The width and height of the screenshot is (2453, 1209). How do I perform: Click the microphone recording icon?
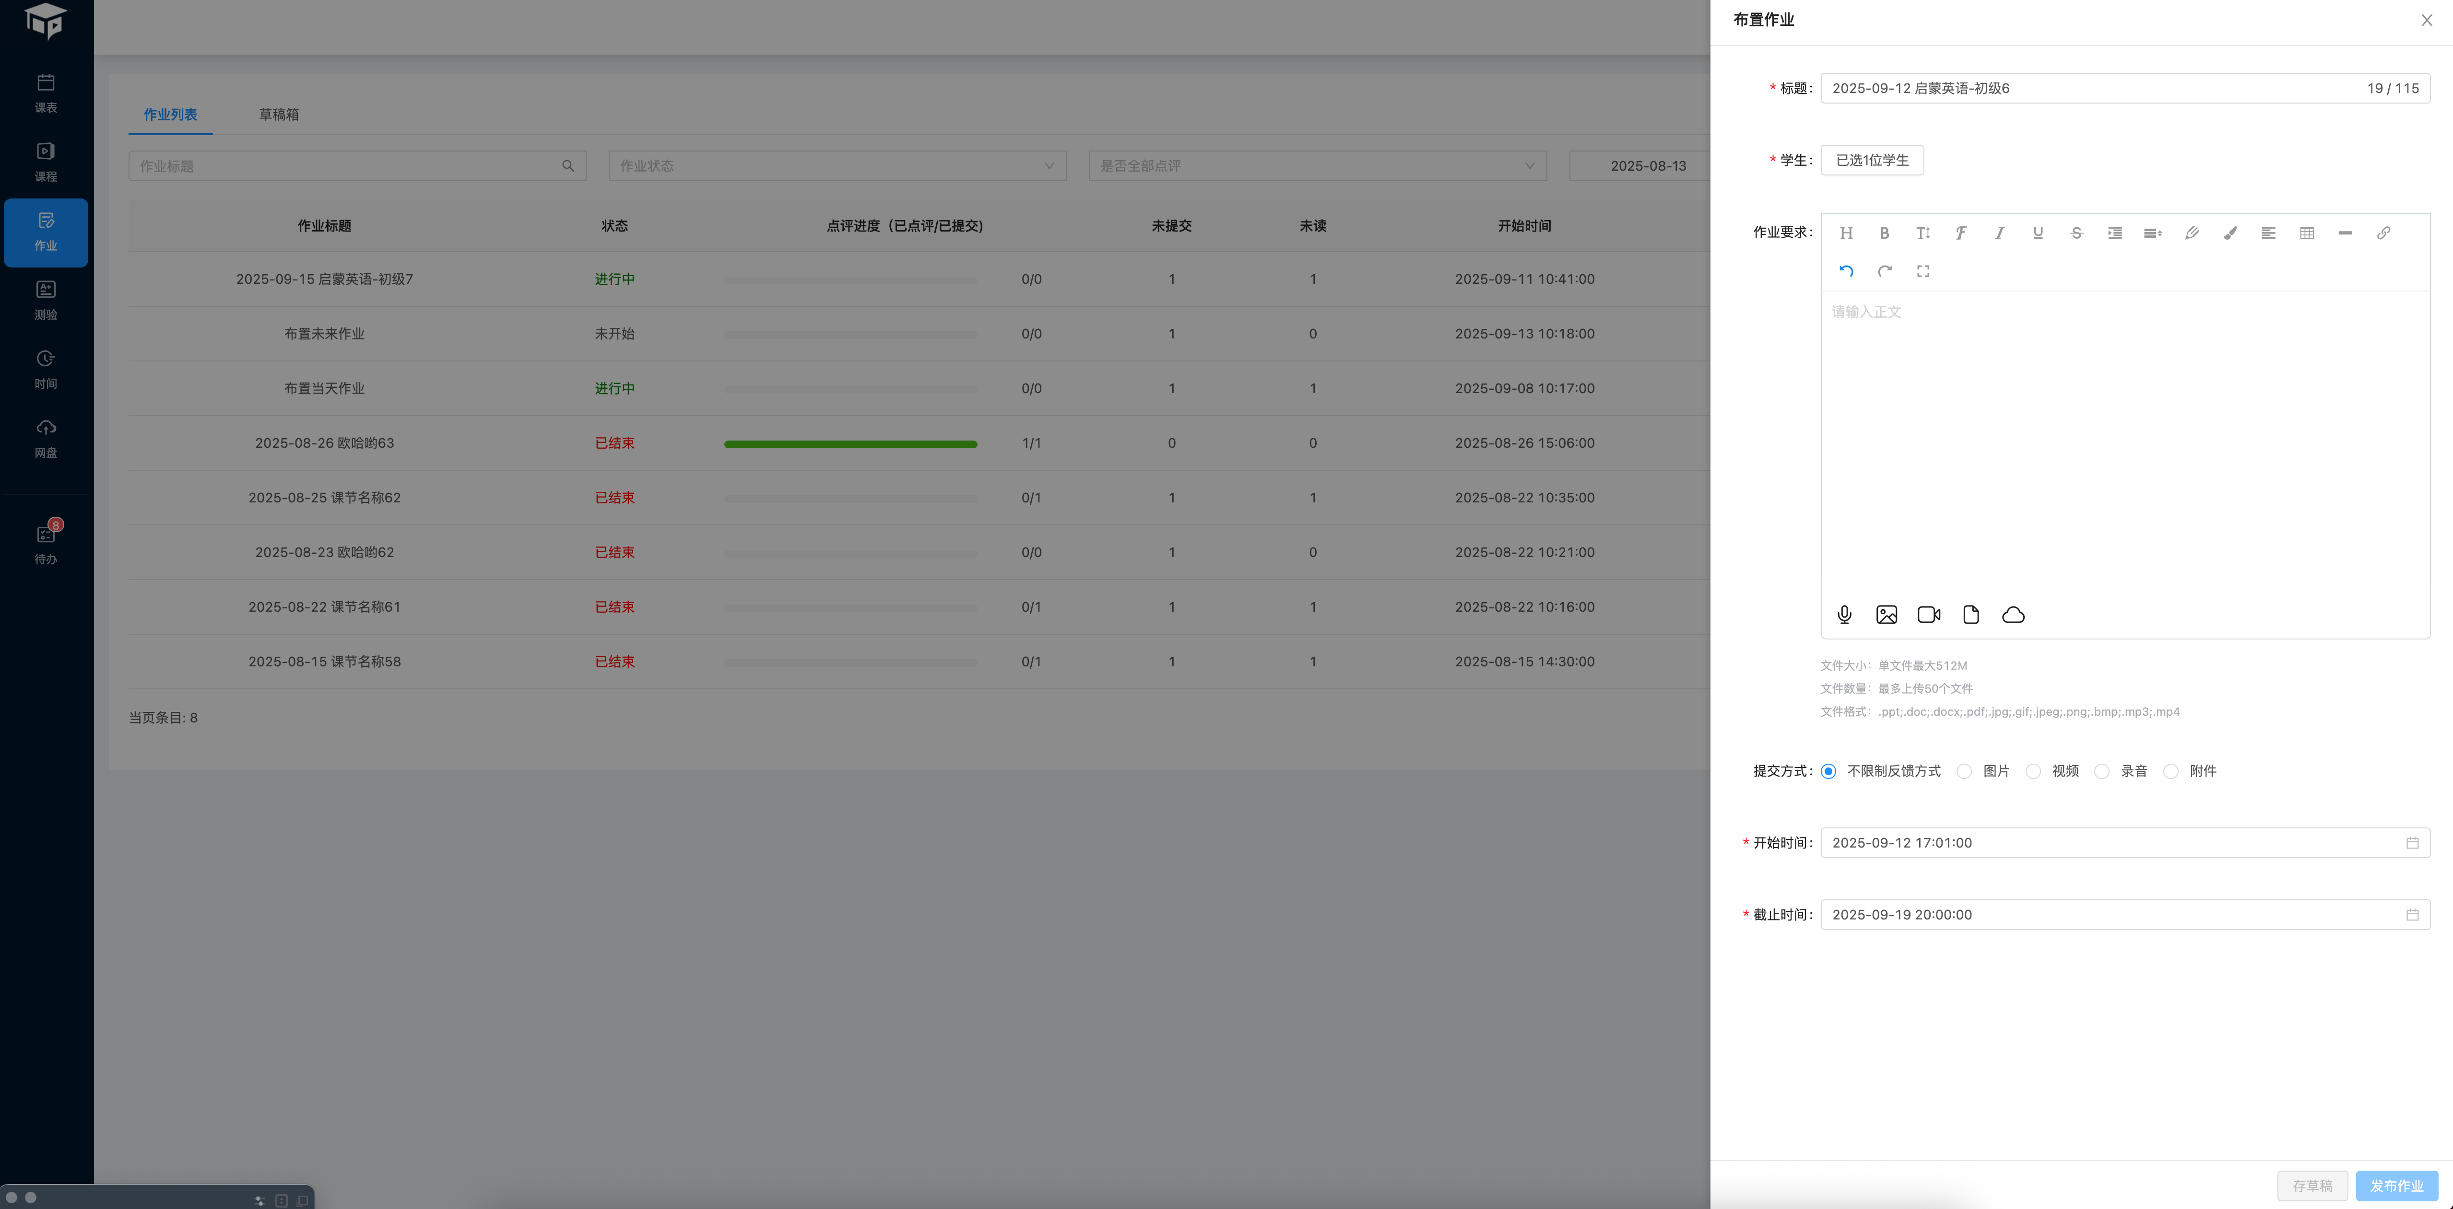tap(1844, 615)
